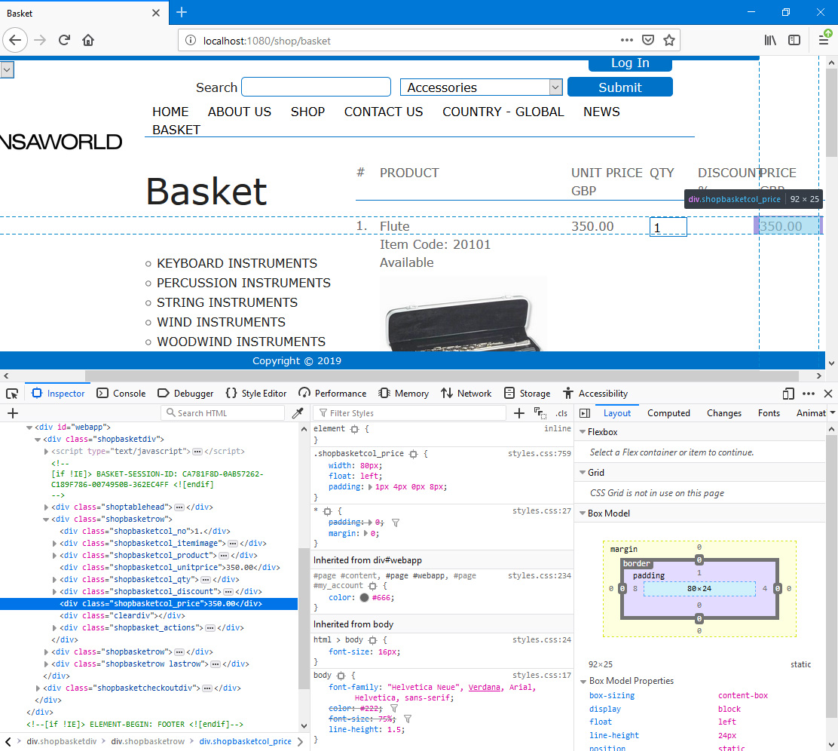Viewport: 838px width, 751px height.
Task: Open the Changes tab
Action: pos(724,413)
